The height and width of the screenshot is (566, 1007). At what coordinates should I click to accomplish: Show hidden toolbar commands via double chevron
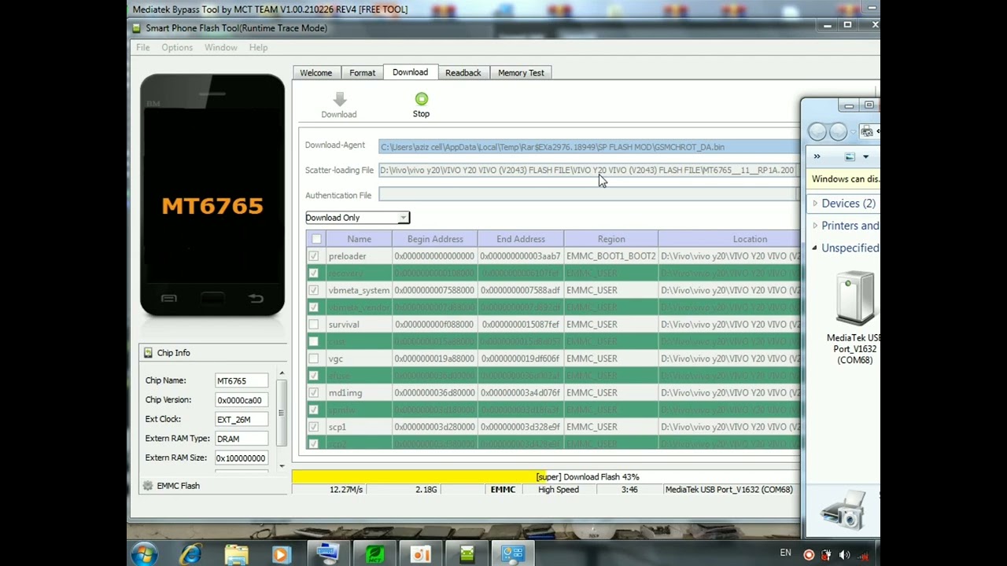[x=817, y=157]
